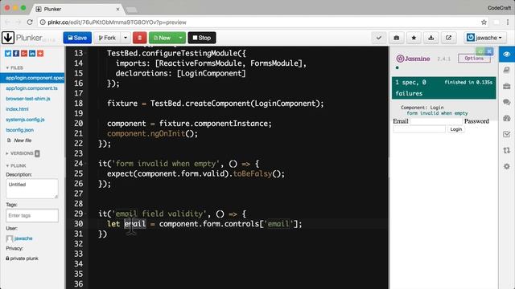Fold code at line 13
Image resolution: width=515 pixels, height=289 pixels.
85,53
